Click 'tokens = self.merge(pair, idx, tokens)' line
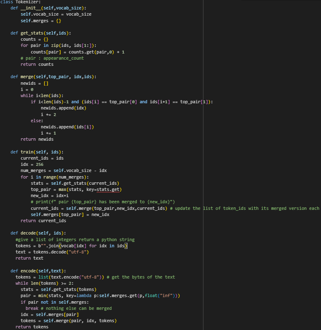Screen dimensions: 321x330 [x=69, y=321]
